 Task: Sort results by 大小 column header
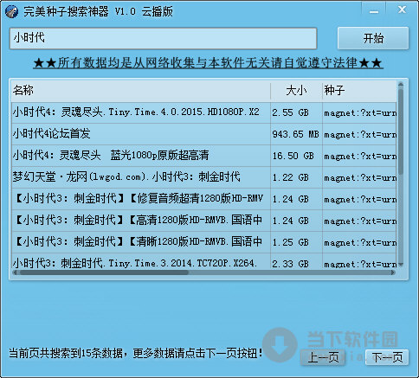(x=296, y=91)
